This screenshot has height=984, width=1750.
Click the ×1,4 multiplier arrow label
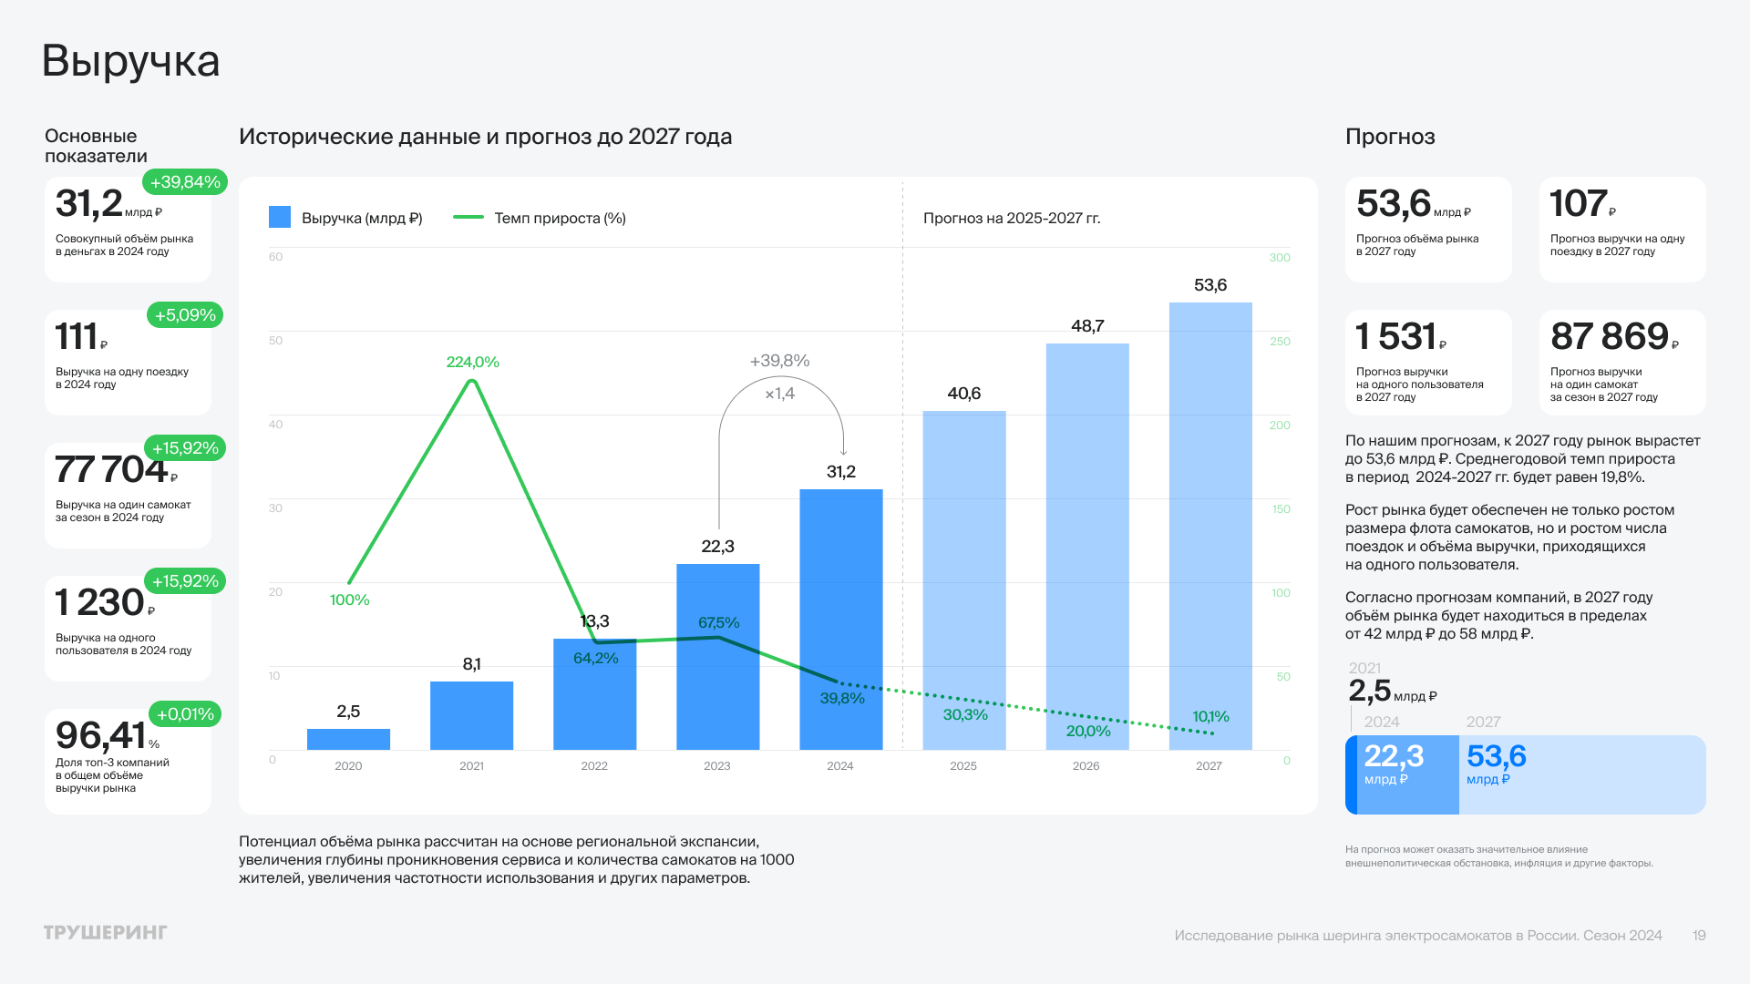point(779,395)
